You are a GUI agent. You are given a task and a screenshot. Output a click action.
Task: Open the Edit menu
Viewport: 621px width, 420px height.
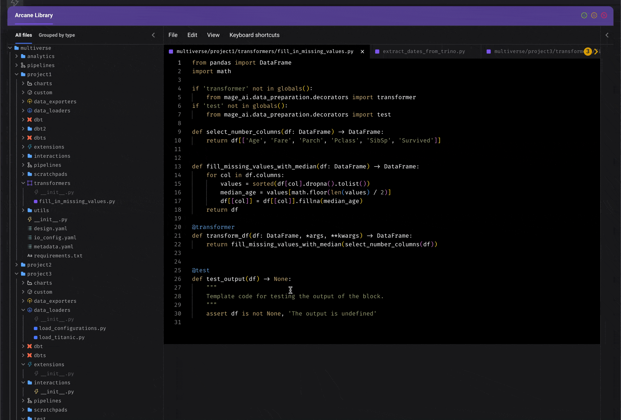[x=192, y=35]
